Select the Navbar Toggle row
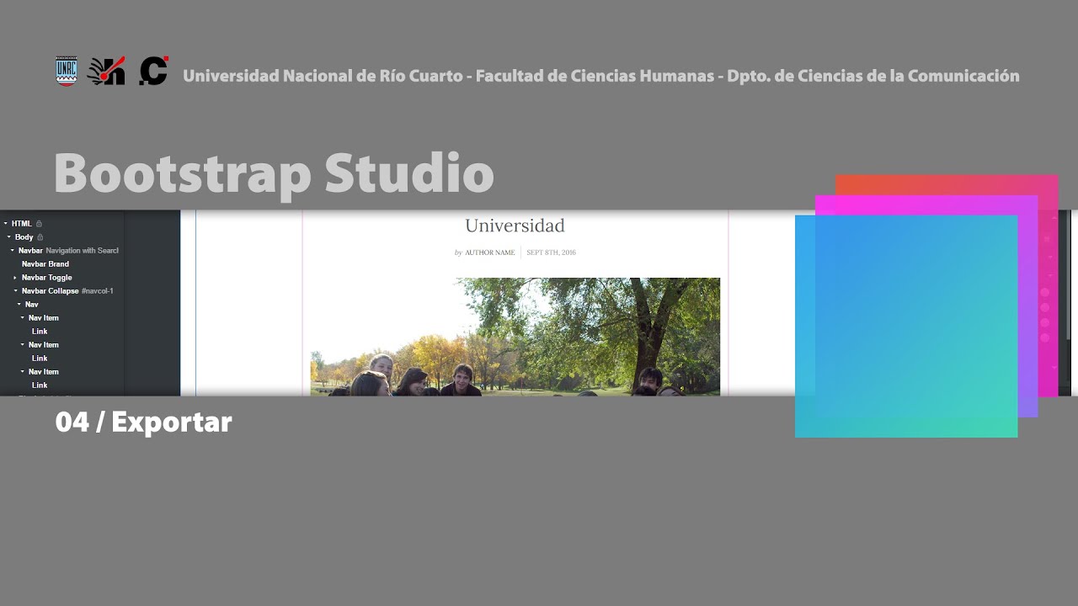Viewport: 1078px width, 606px height. tap(62, 278)
